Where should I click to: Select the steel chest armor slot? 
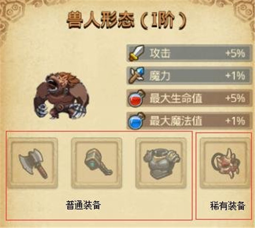[161, 163]
